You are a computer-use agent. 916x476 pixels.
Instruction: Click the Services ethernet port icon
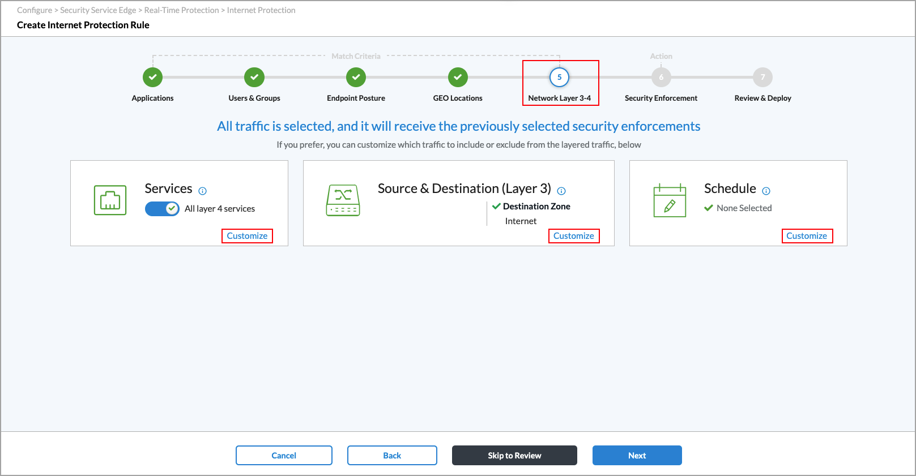(110, 200)
